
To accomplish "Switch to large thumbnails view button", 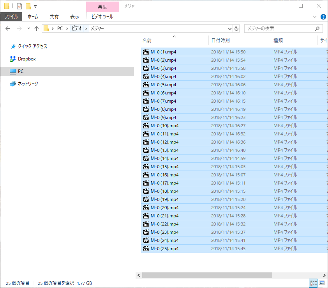I will click(322, 283).
